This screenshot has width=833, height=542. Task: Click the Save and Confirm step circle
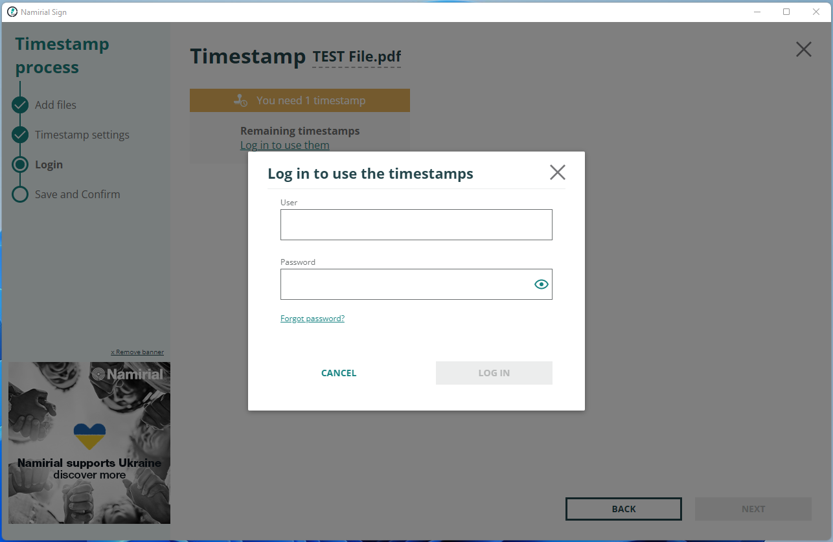pos(20,194)
